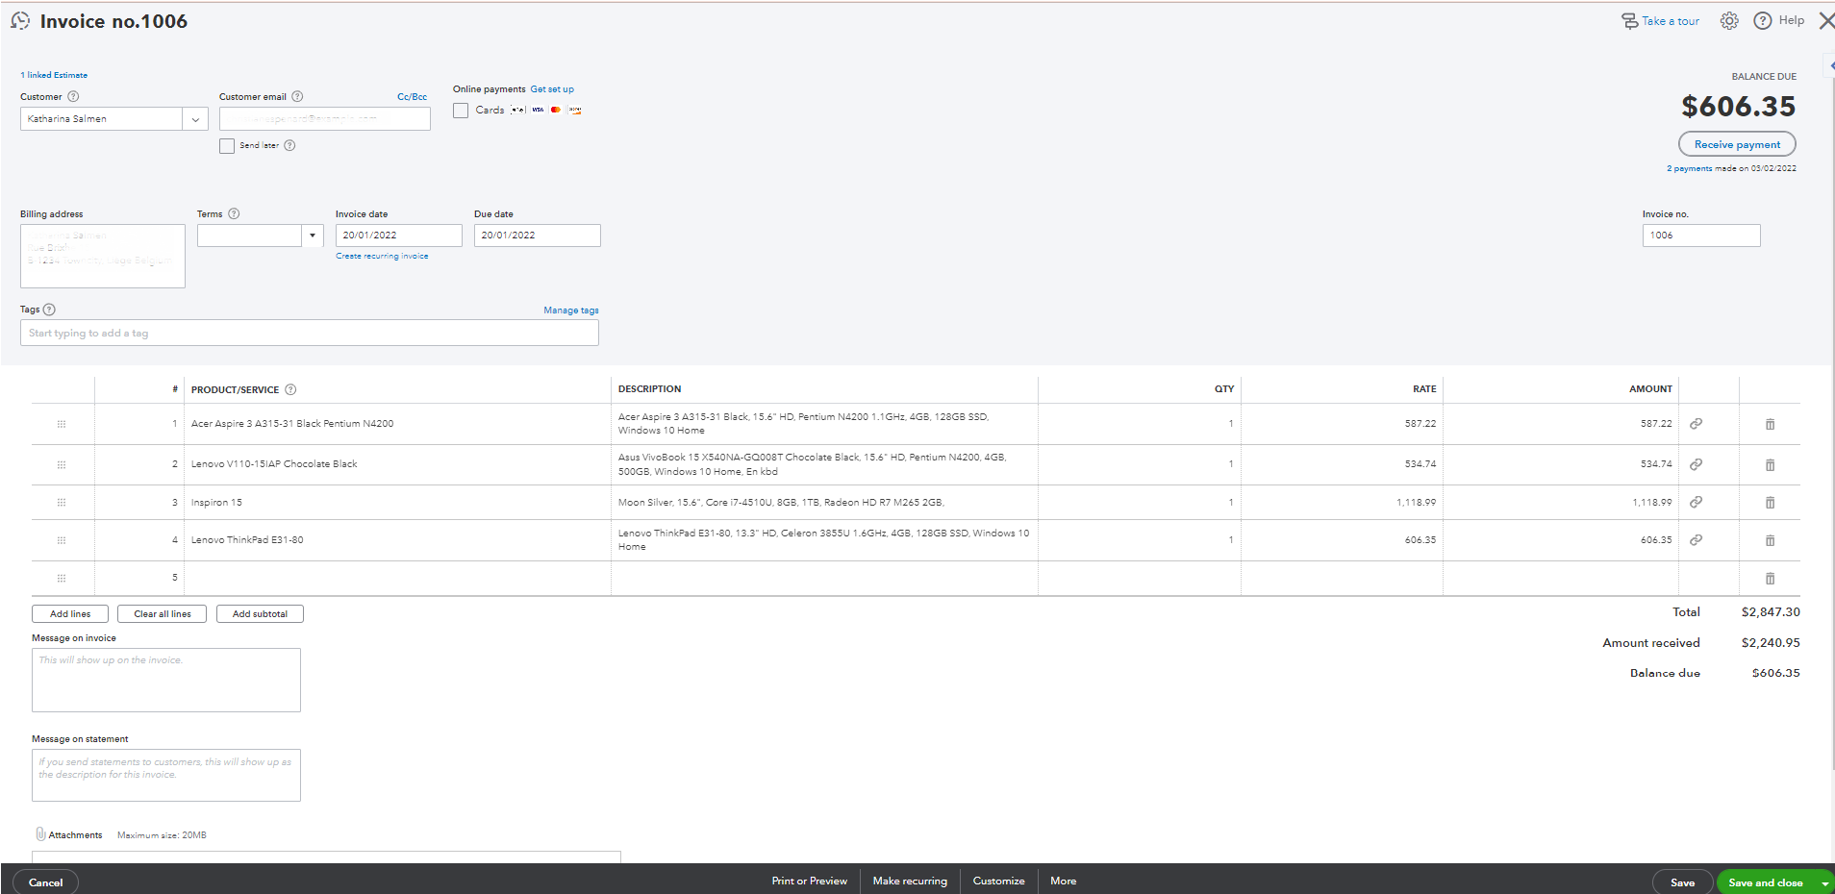The height and width of the screenshot is (894, 1835).
Task: Click the Save button
Action: [x=1682, y=882]
